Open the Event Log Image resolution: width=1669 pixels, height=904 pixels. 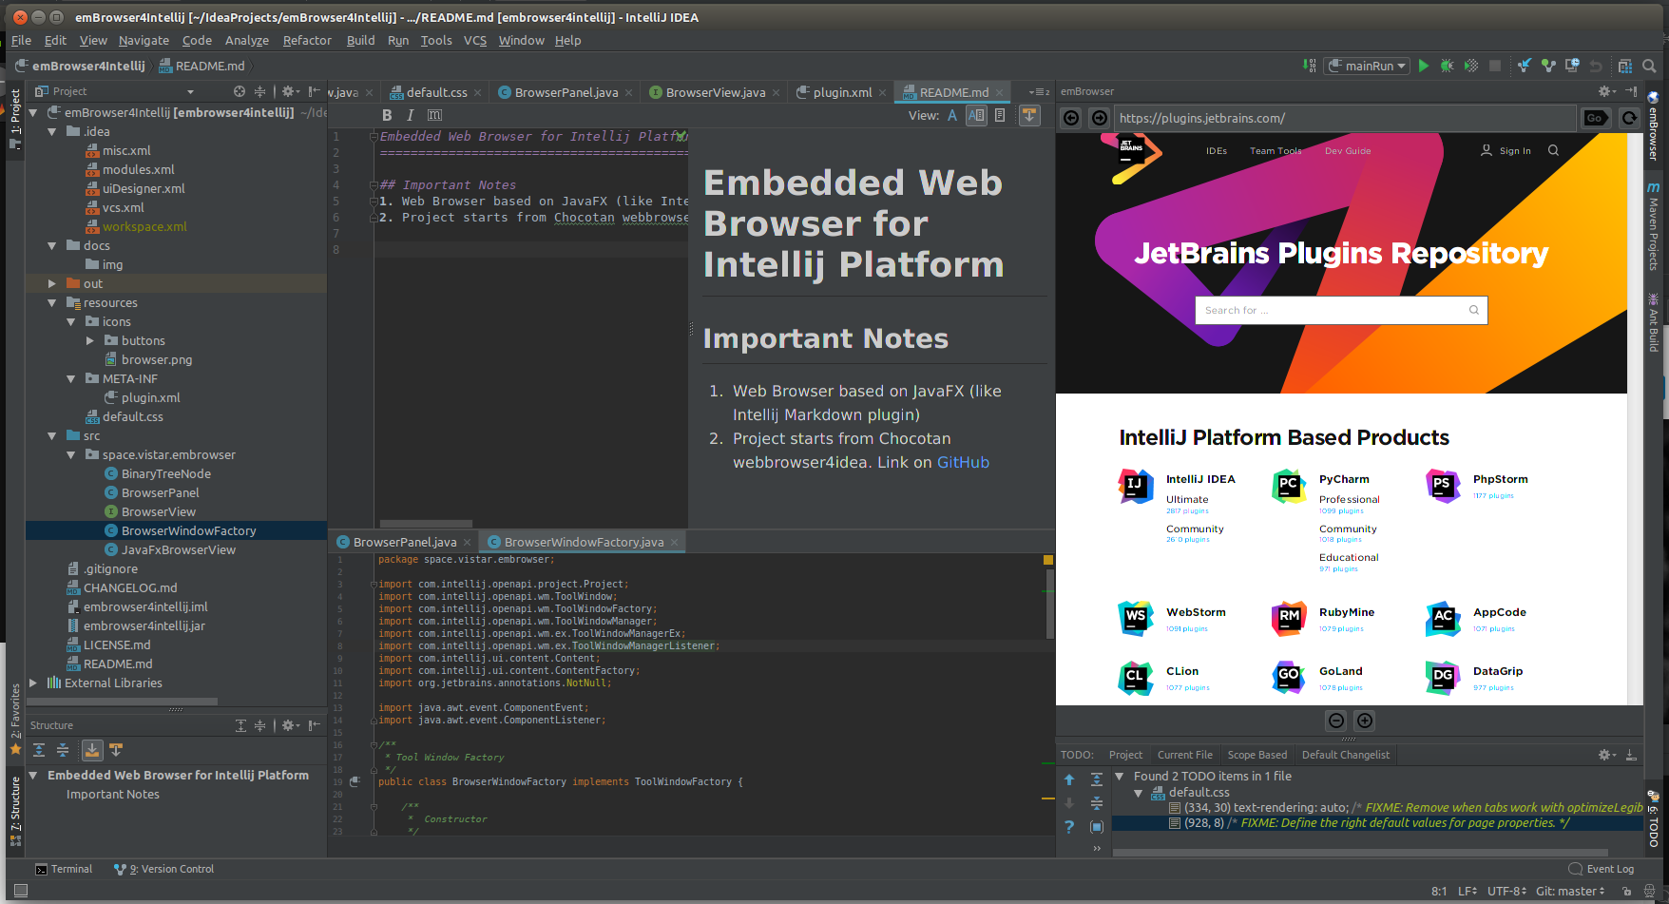click(1602, 870)
